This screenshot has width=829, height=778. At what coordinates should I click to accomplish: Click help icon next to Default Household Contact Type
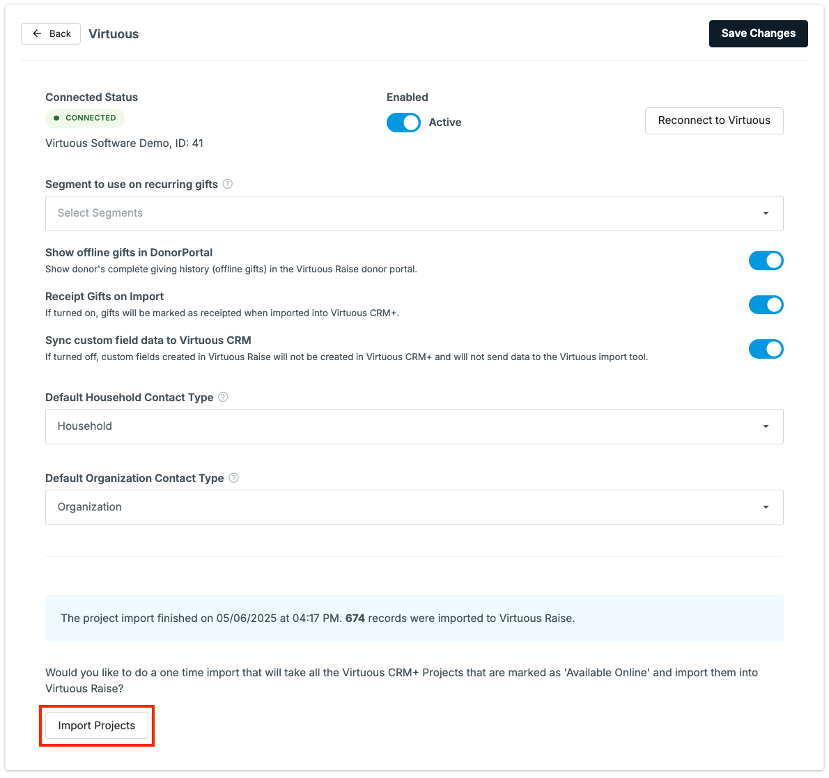pyautogui.click(x=223, y=397)
